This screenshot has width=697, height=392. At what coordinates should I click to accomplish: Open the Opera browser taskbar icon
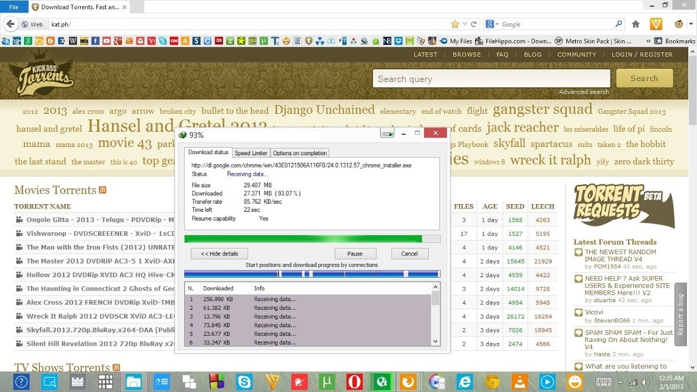(x=354, y=382)
